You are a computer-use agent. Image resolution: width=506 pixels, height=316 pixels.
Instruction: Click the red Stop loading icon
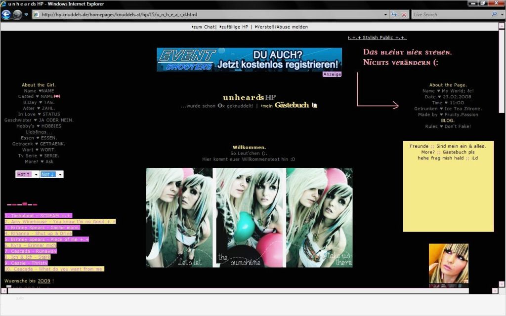click(x=404, y=14)
